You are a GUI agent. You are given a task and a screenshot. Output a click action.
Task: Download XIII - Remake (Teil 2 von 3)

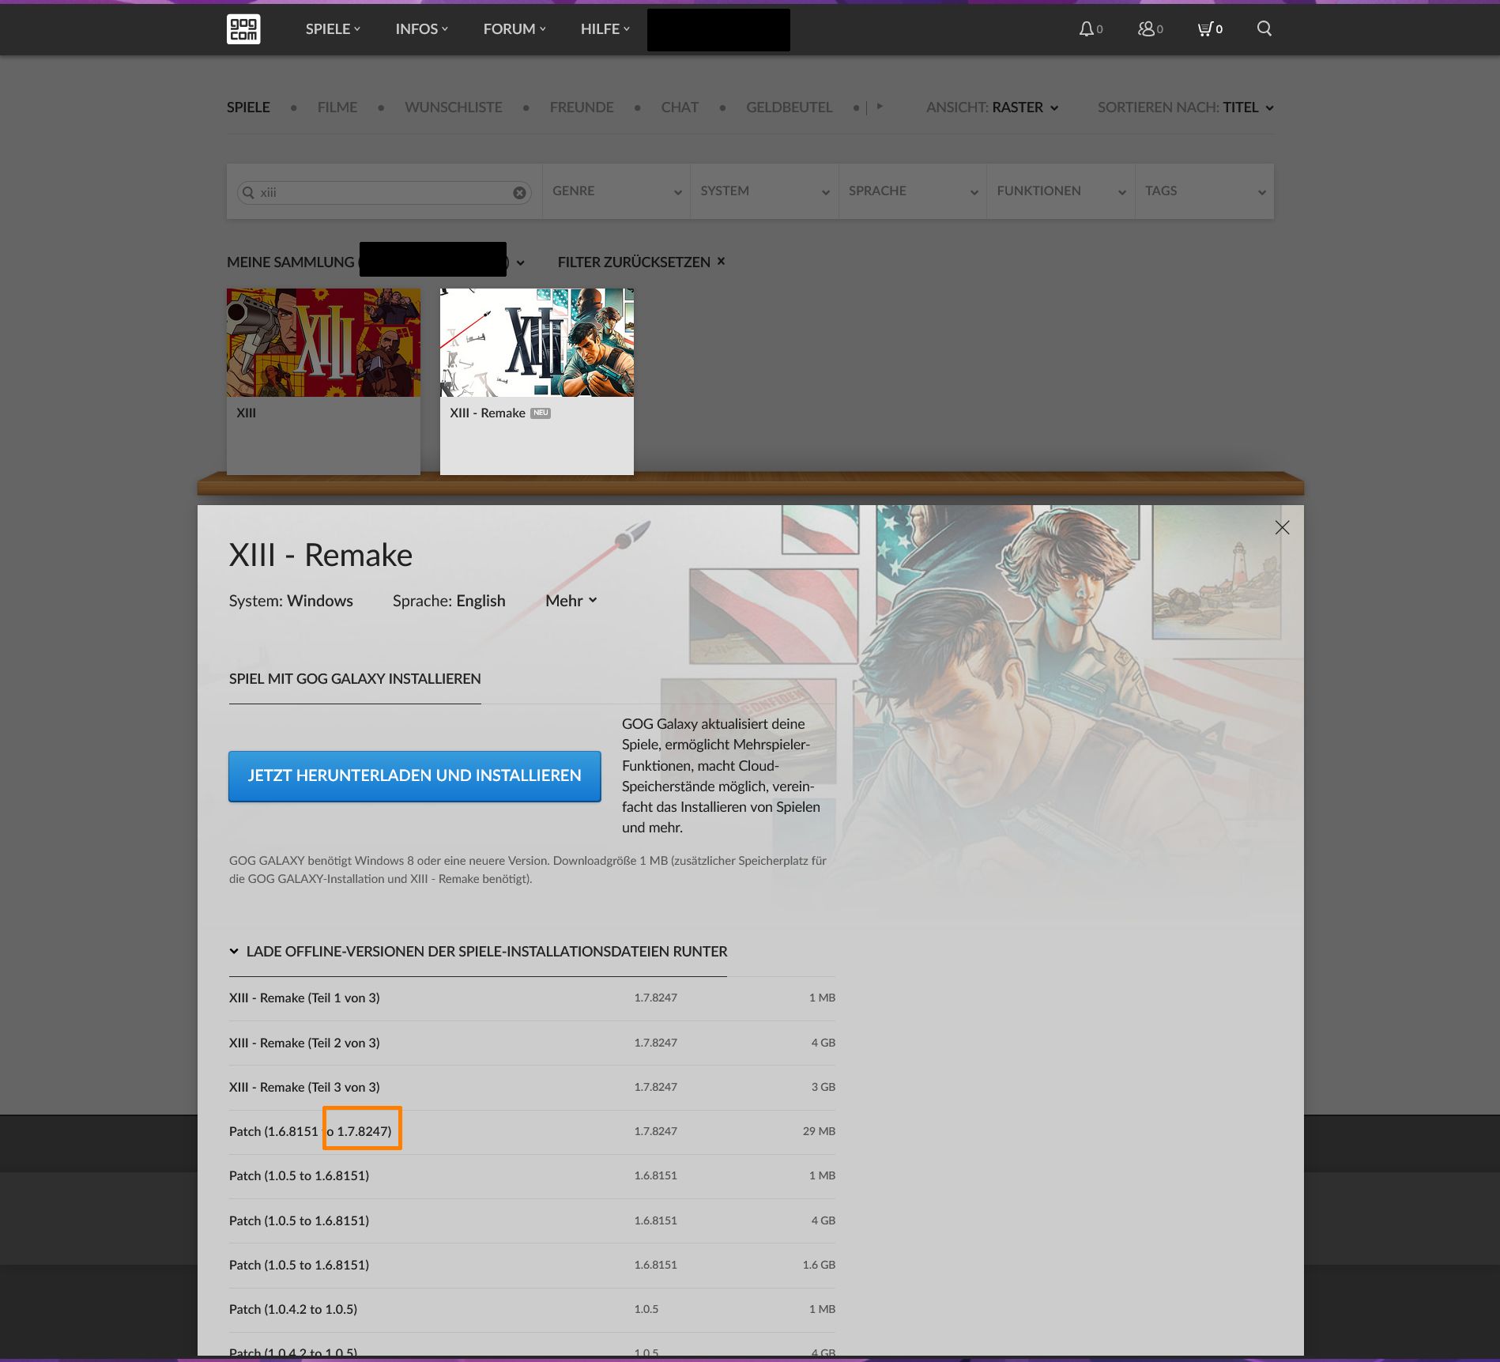[532, 1043]
